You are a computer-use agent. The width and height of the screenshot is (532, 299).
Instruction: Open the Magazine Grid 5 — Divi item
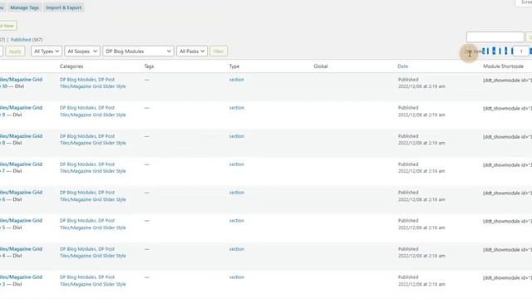[x=20, y=224]
